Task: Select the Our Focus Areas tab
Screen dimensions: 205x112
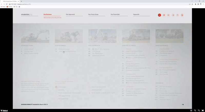Action: coord(93,14)
